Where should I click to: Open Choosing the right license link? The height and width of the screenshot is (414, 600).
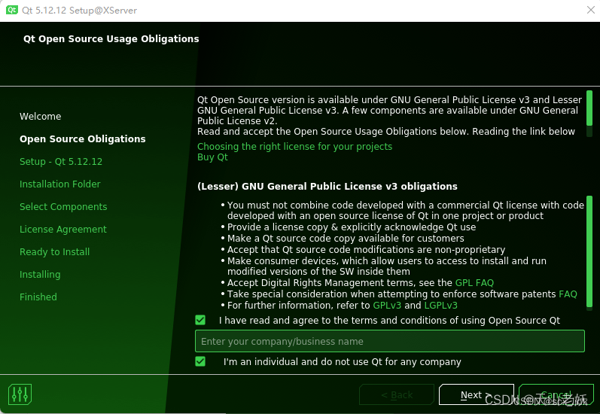(294, 147)
